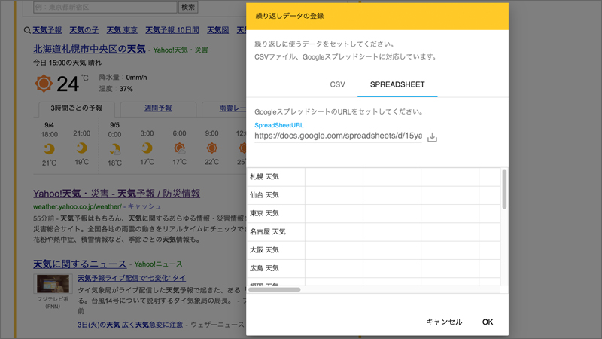Click the 検索 button in background page
Viewport: 602px width, 339px height.
click(187, 7)
